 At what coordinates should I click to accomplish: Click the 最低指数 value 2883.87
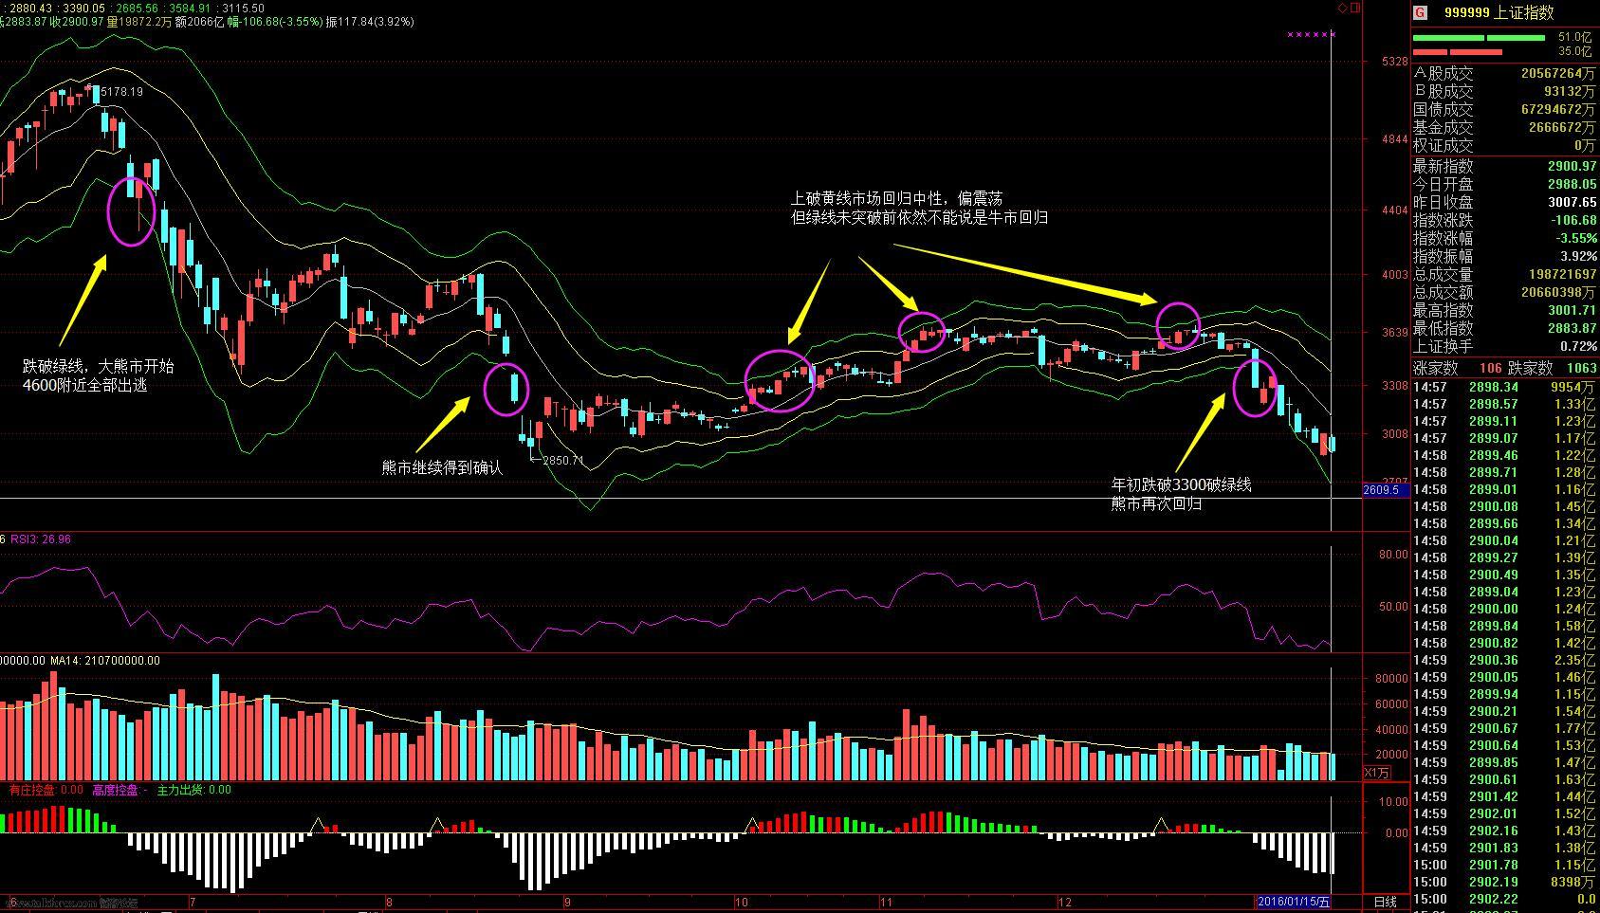click(1572, 328)
